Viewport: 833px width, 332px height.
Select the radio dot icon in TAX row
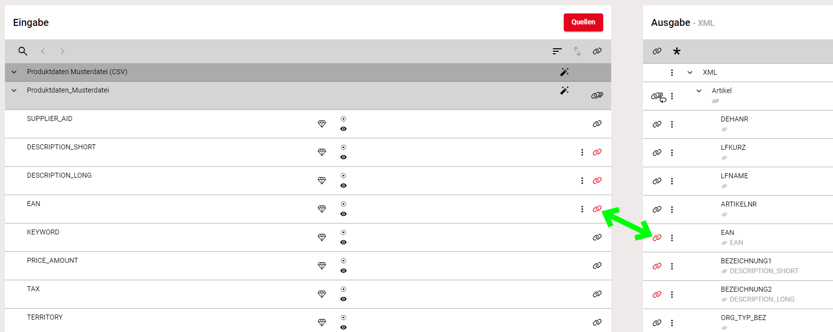(x=343, y=289)
